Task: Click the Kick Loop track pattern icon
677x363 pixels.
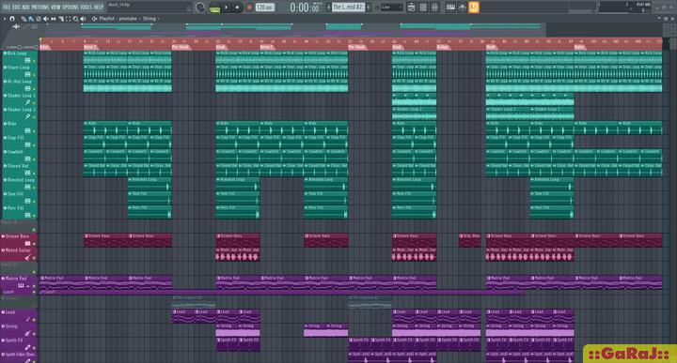Action: [x=27, y=61]
